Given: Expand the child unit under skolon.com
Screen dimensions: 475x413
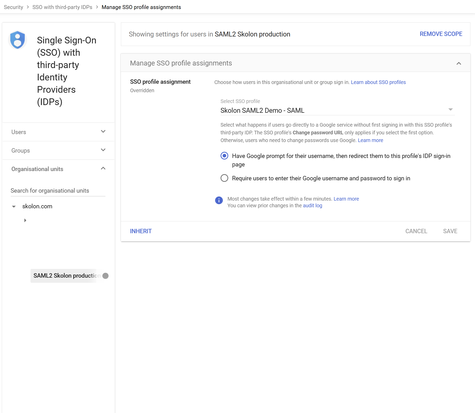Looking at the screenshot, I should (x=25, y=220).
